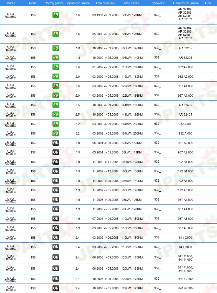Viewport: 217px width, 293px height.
Task: Click ON icon in 2.4 03.2002 -> 05.2006 row
Action: coord(56,247)
